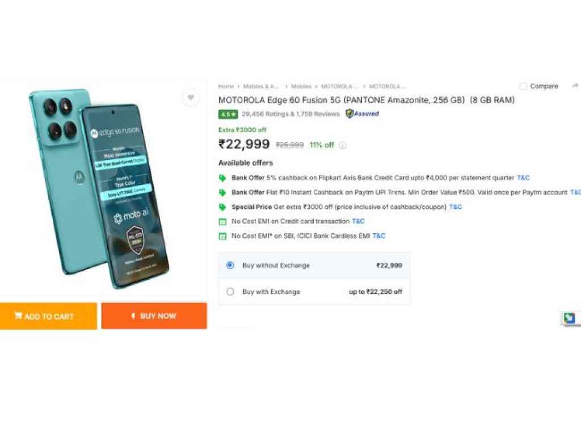Open T&C link for Special Price offer
581x429 pixels.
[456, 207]
